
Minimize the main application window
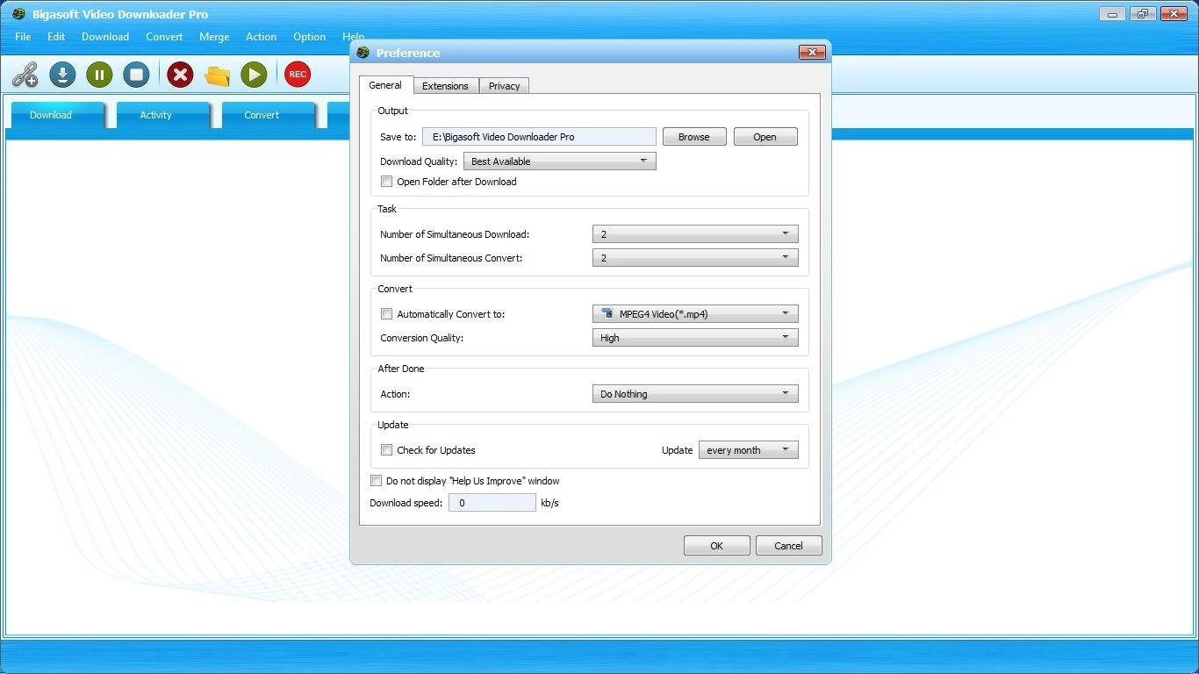(x=1112, y=13)
